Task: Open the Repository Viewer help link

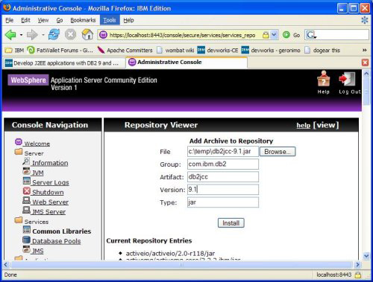Action: 304,125
